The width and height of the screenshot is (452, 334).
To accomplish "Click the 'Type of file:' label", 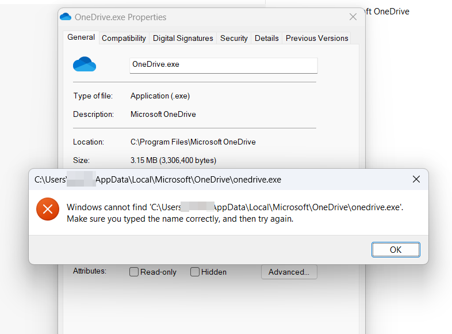I will coord(93,96).
